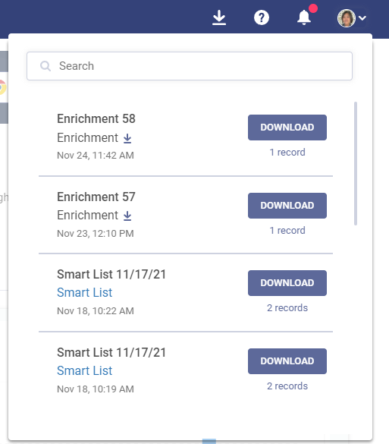Open Smart List link dated Nov 18, 10:22 AM
This screenshot has width=389, height=444.
85,292
